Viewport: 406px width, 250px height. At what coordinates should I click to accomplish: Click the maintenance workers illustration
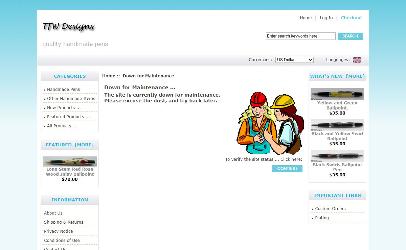point(270,123)
